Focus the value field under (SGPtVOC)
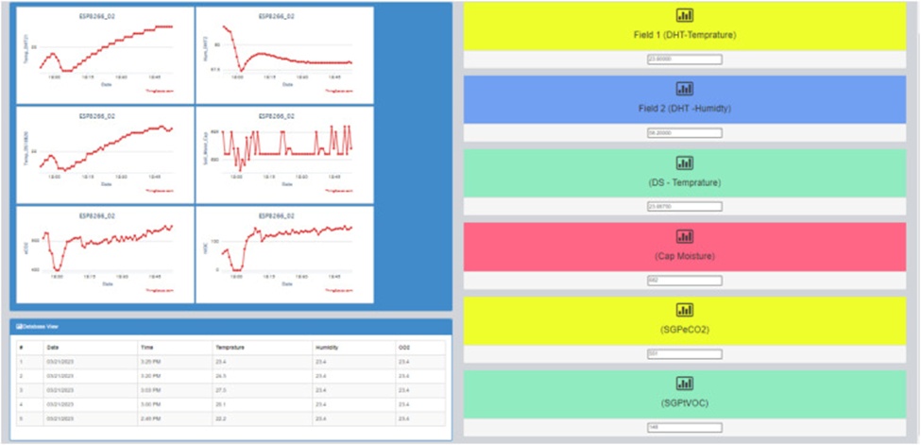This screenshot has height=445, width=921. [684, 427]
